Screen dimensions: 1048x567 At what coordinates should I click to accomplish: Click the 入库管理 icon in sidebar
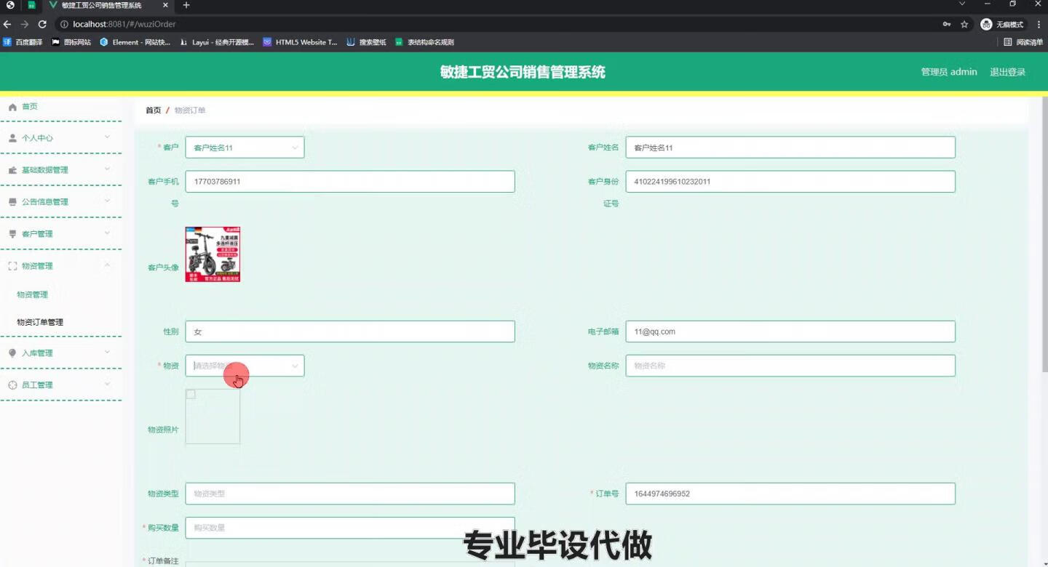tap(12, 353)
